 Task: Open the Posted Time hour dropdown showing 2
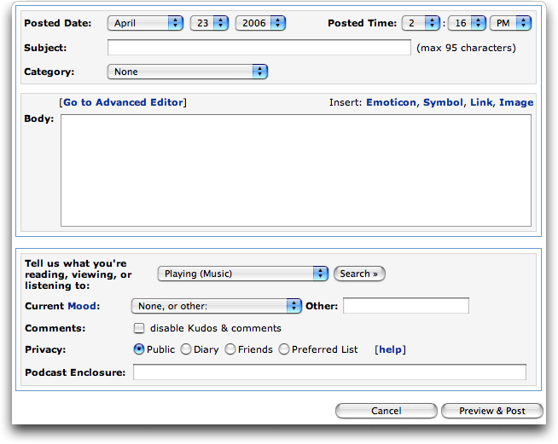(421, 23)
